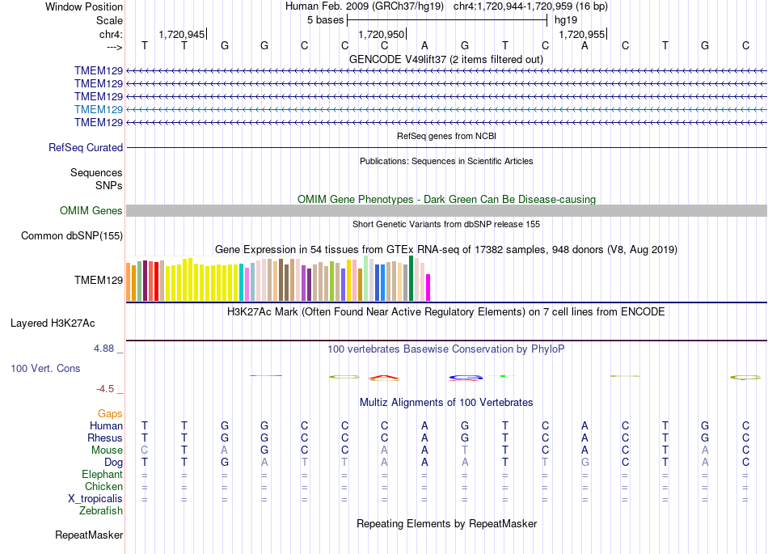Screen dimensions: 768x554
Task: Select the Mouse alignment row label
Action: (x=107, y=450)
